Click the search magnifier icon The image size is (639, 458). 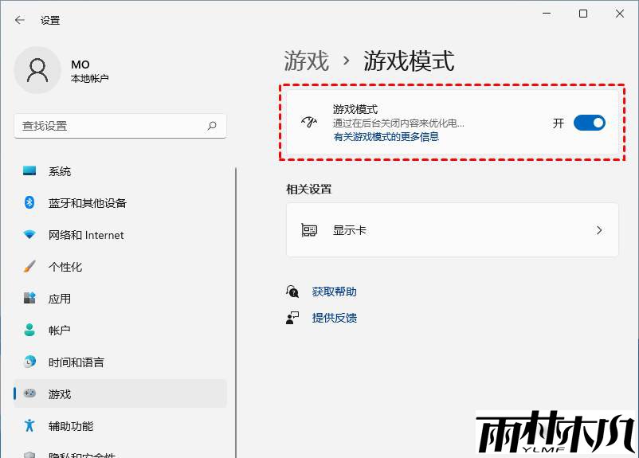(x=212, y=126)
